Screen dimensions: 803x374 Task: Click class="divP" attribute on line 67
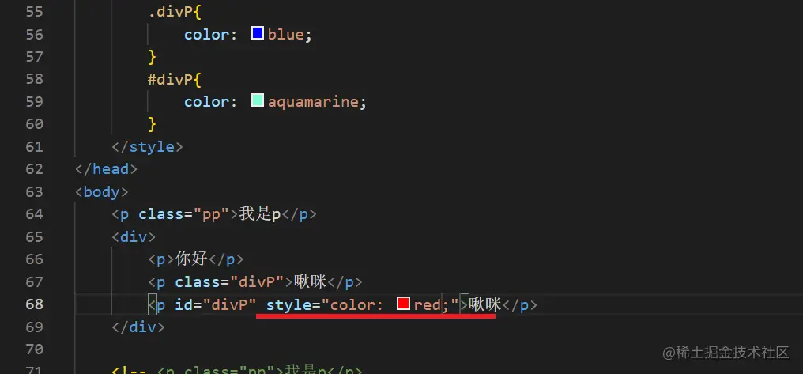pos(229,281)
